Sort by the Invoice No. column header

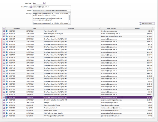pos(17,28)
